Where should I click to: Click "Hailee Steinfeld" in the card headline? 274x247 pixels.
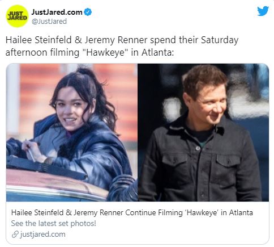tap(37, 213)
